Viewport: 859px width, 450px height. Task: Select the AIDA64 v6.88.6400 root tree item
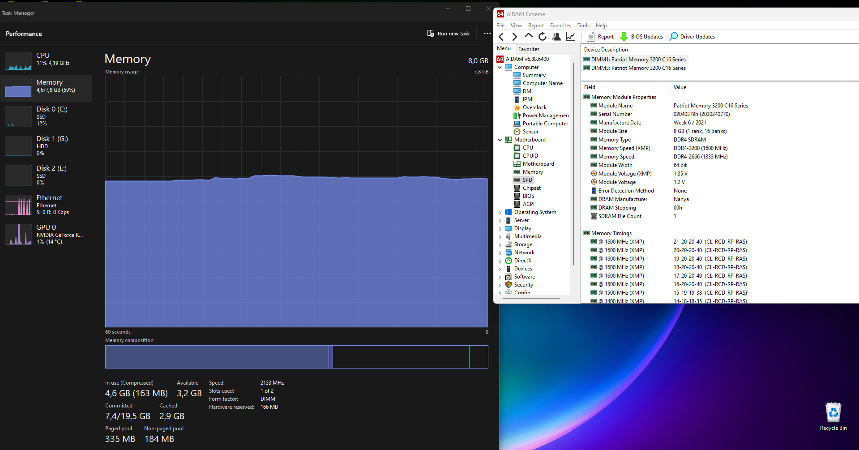click(523, 59)
